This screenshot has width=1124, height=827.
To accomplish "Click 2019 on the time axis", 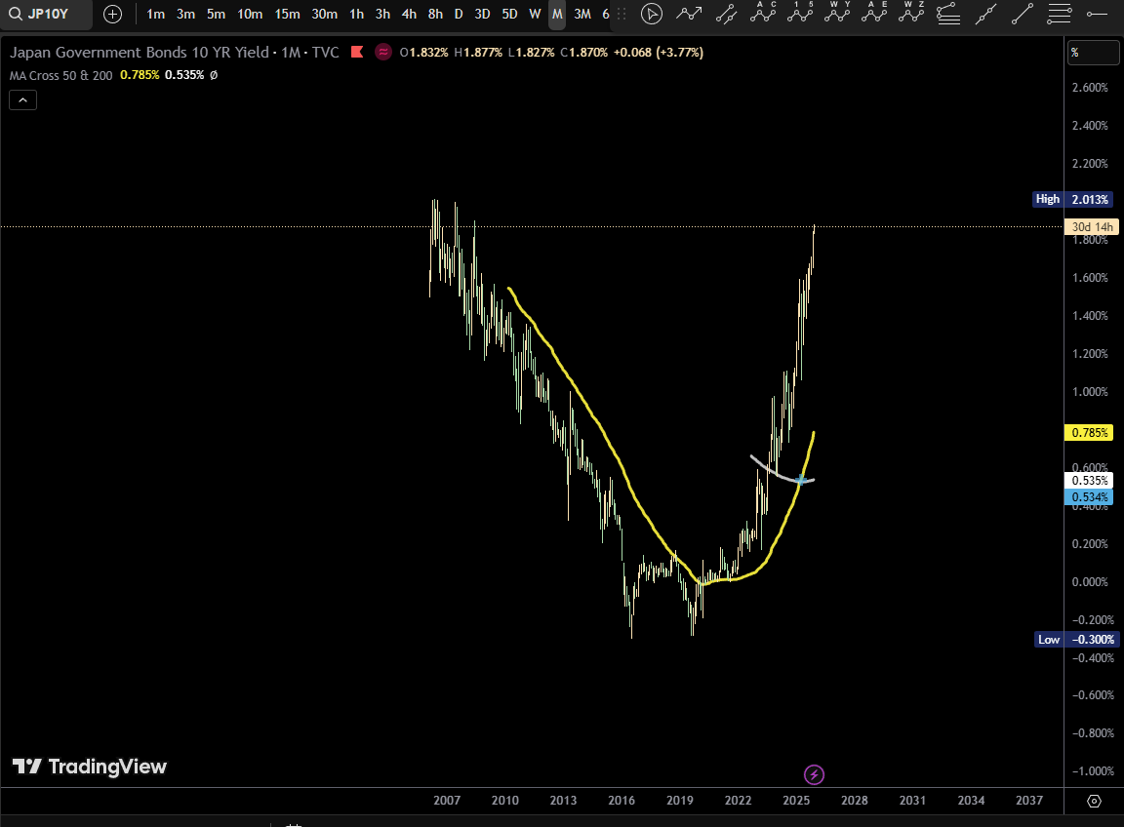I will 679,801.
